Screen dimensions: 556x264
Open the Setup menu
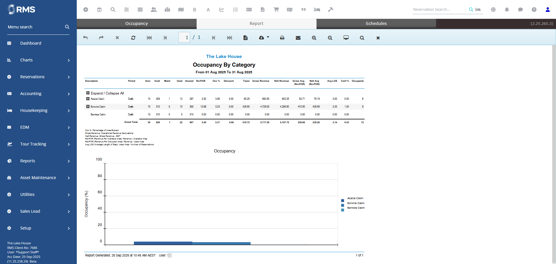(x=38, y=228)
